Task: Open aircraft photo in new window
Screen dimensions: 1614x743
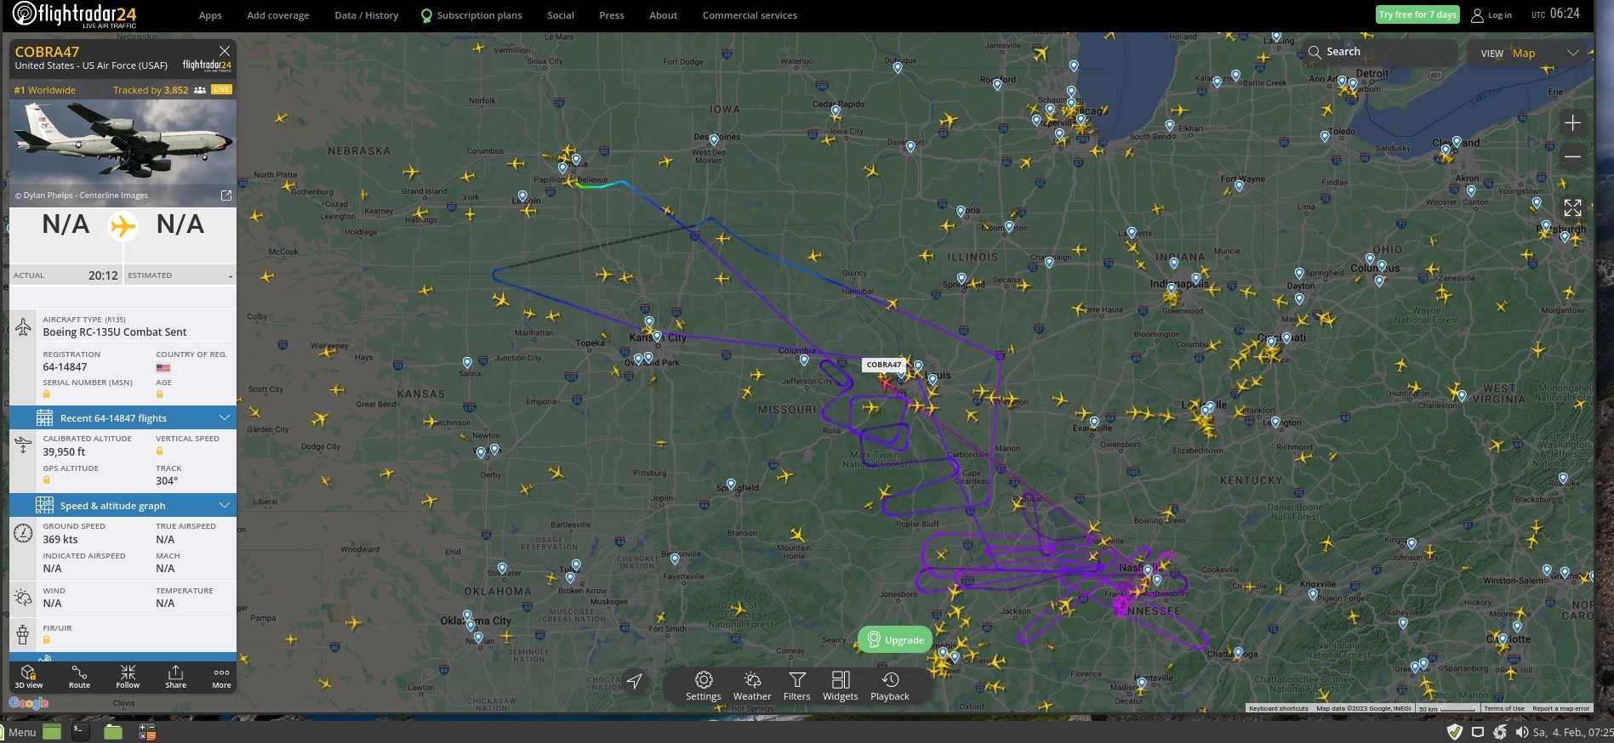Action: pos(226,195)
